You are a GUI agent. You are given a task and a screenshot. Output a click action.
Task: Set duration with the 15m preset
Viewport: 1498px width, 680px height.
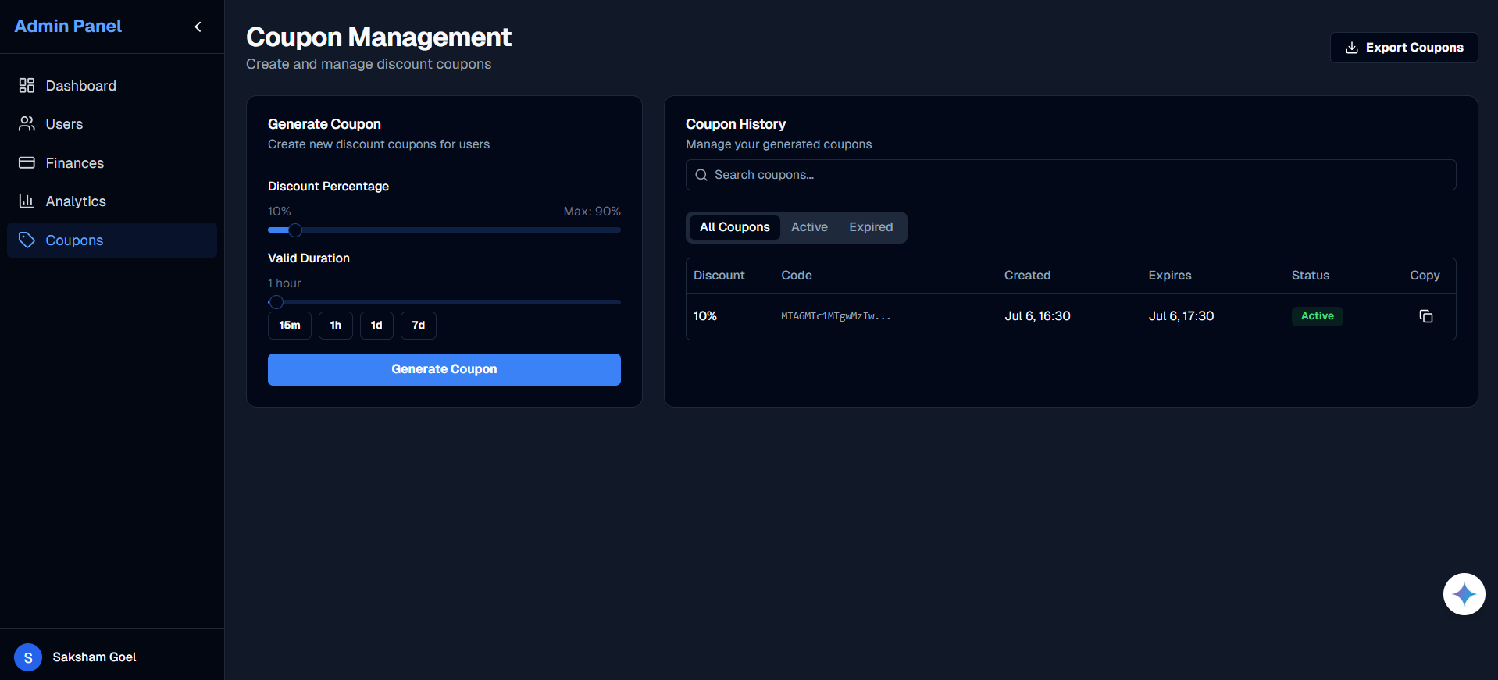pyautogui.click(x=290, y=326)
